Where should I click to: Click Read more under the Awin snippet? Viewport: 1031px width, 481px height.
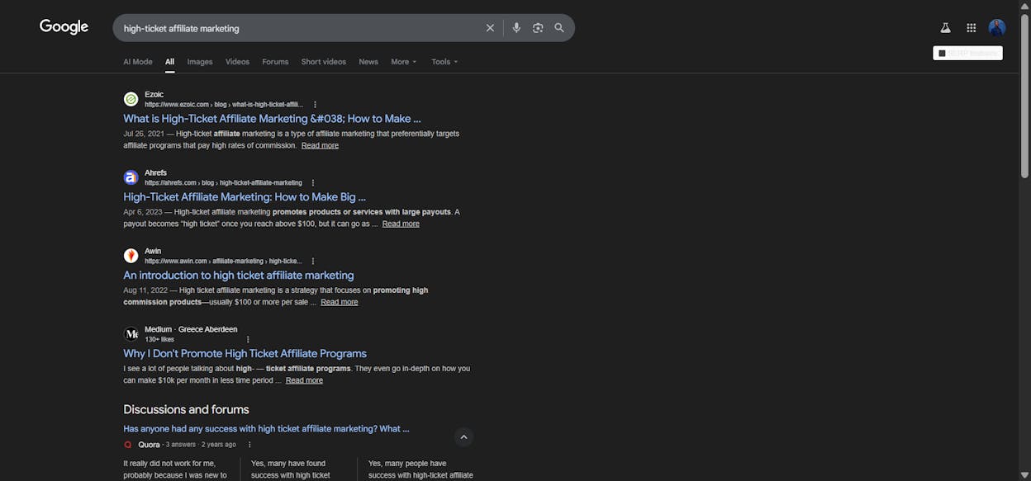point(340,302)
